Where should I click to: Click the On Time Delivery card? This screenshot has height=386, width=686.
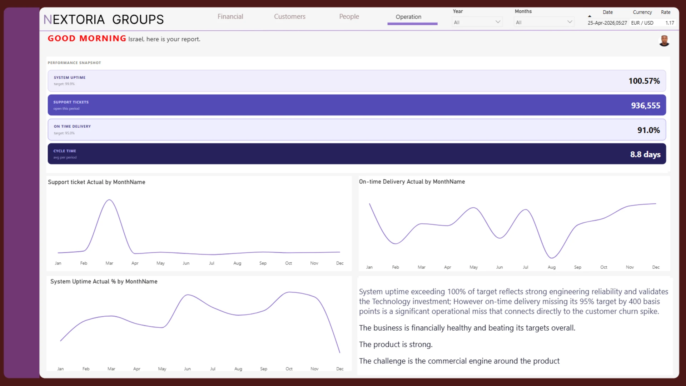coord(357,130)
